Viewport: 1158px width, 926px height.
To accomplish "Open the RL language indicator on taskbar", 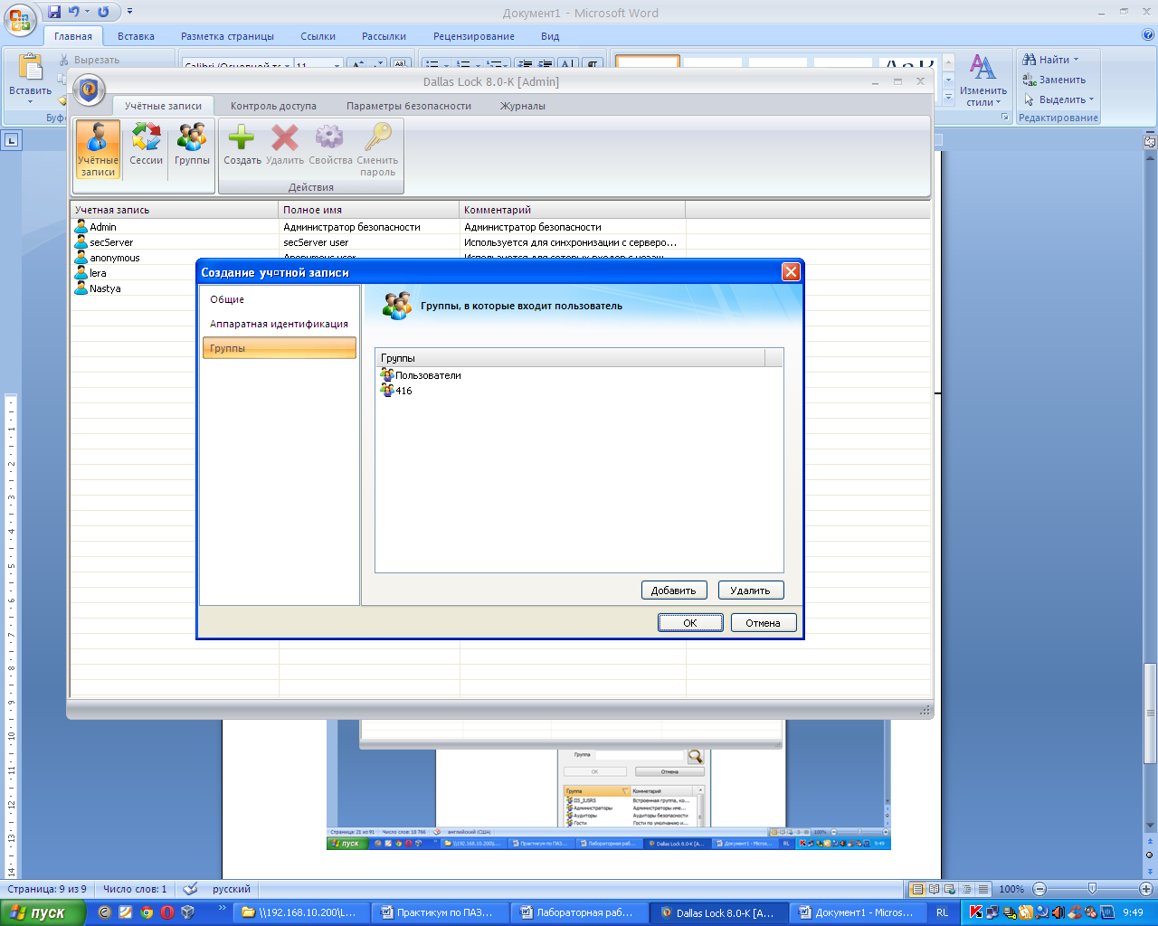I will tap(943, 912).
